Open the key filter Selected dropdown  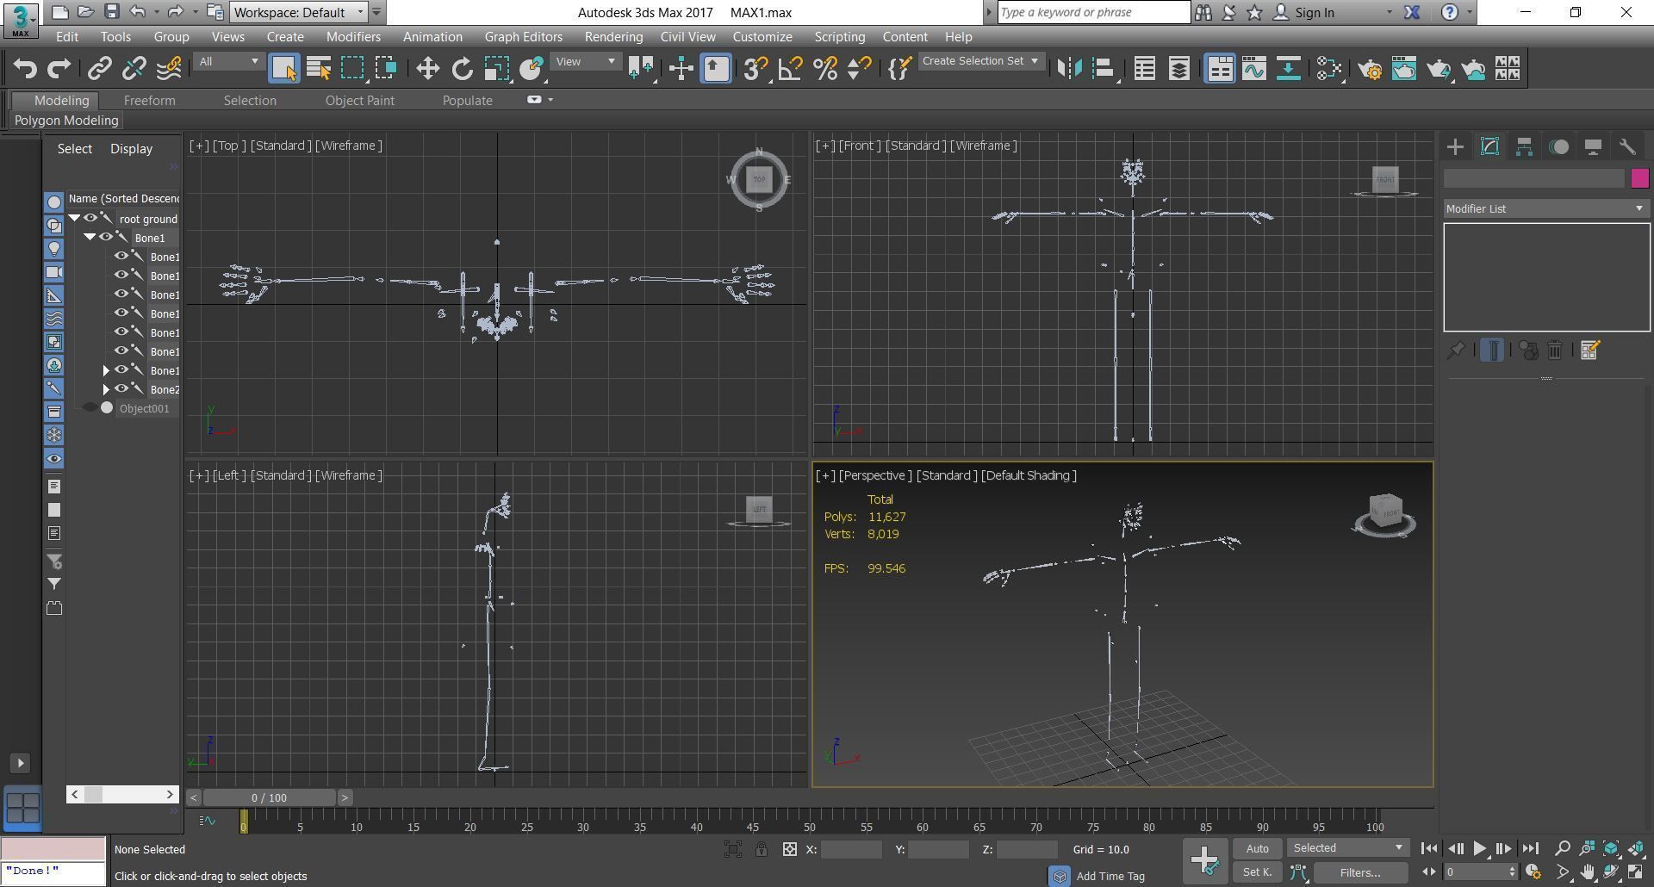click(x=1348, y=848)
